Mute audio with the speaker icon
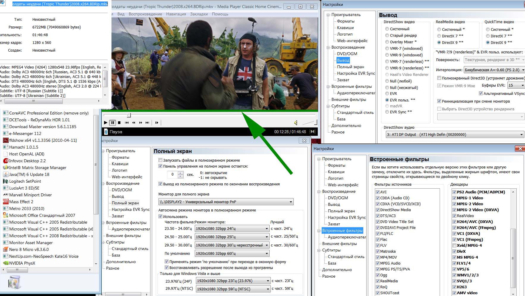 pyautogui.click(x=296, y=122)
